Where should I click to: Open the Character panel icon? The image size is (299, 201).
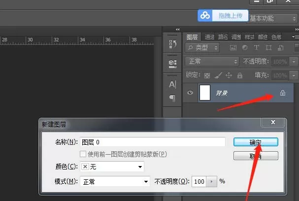coord(172,84)
